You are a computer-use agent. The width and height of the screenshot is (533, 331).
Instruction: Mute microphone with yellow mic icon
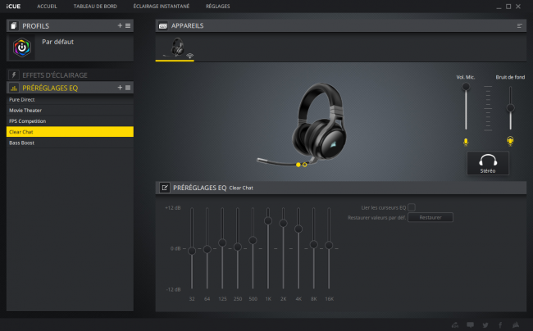click(x=466, y=142)
